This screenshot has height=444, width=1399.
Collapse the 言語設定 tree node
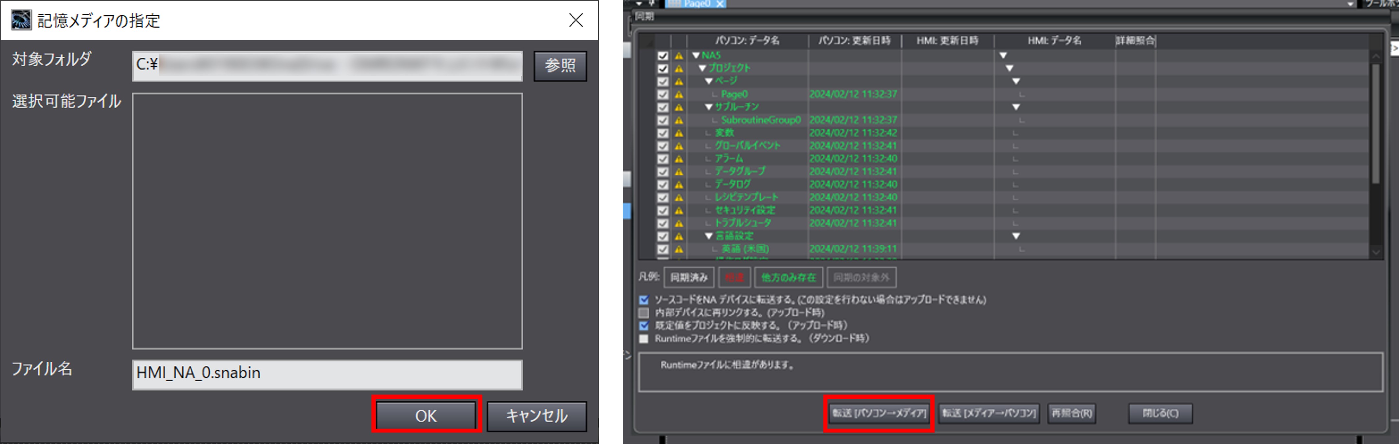(709, 236)
